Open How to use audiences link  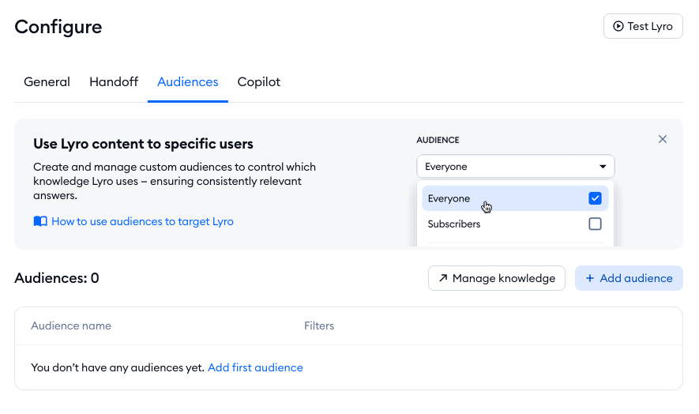(x=142, y=221)
